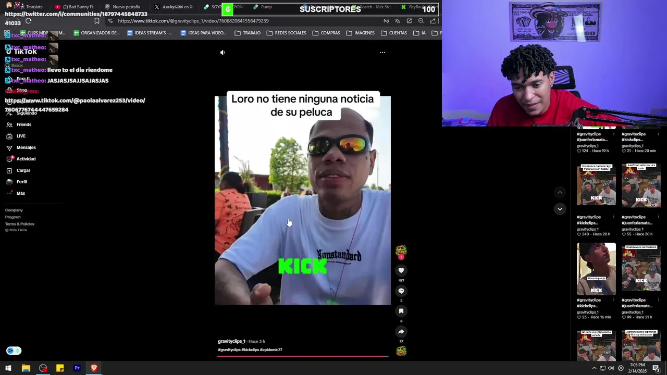
Task: Open Friends in TikTok sidebar
Action: [19, 124]
